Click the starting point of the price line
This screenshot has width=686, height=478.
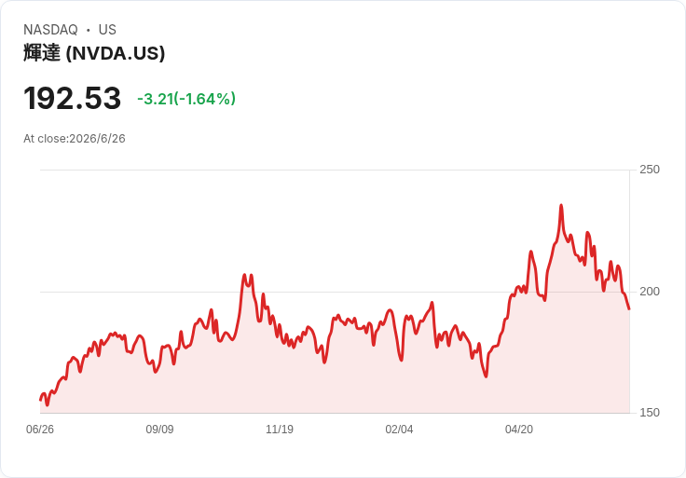40,400
